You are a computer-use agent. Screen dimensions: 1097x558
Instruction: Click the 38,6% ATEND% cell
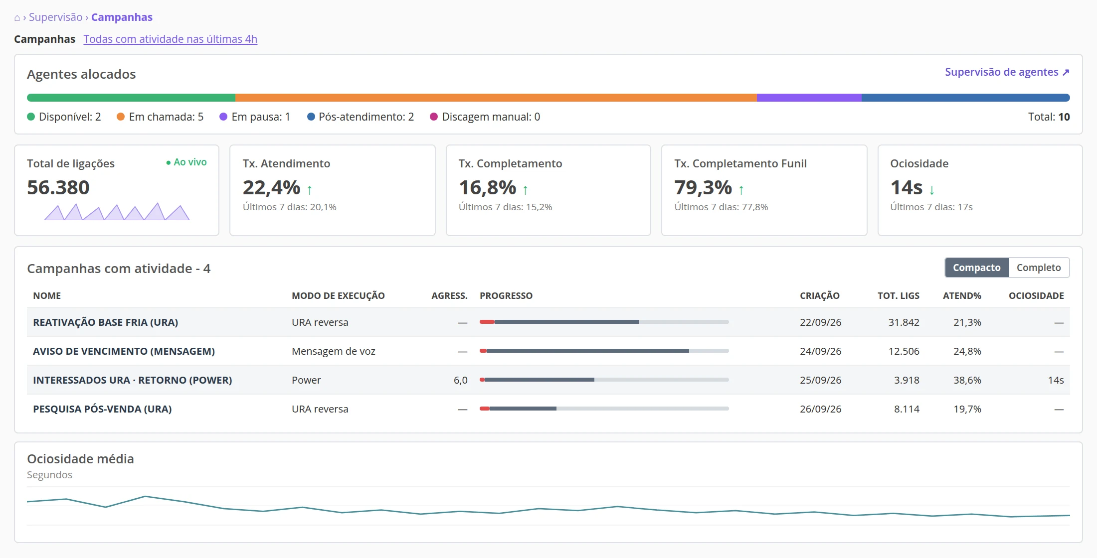(x=967, y=380)
